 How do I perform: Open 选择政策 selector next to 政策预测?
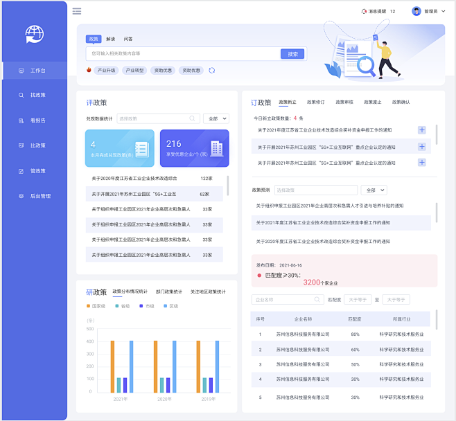coord(316,190)
